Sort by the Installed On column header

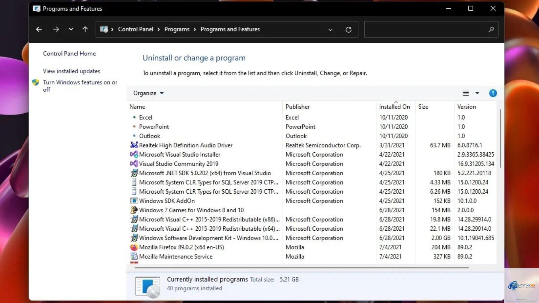pyautogui.click(x=396, y=107)
